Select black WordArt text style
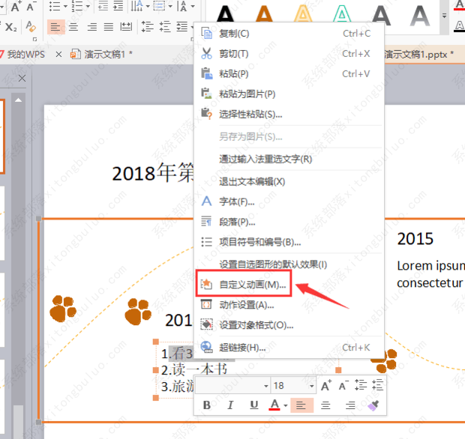The image size is (465, 439). [x=226, y=13]
